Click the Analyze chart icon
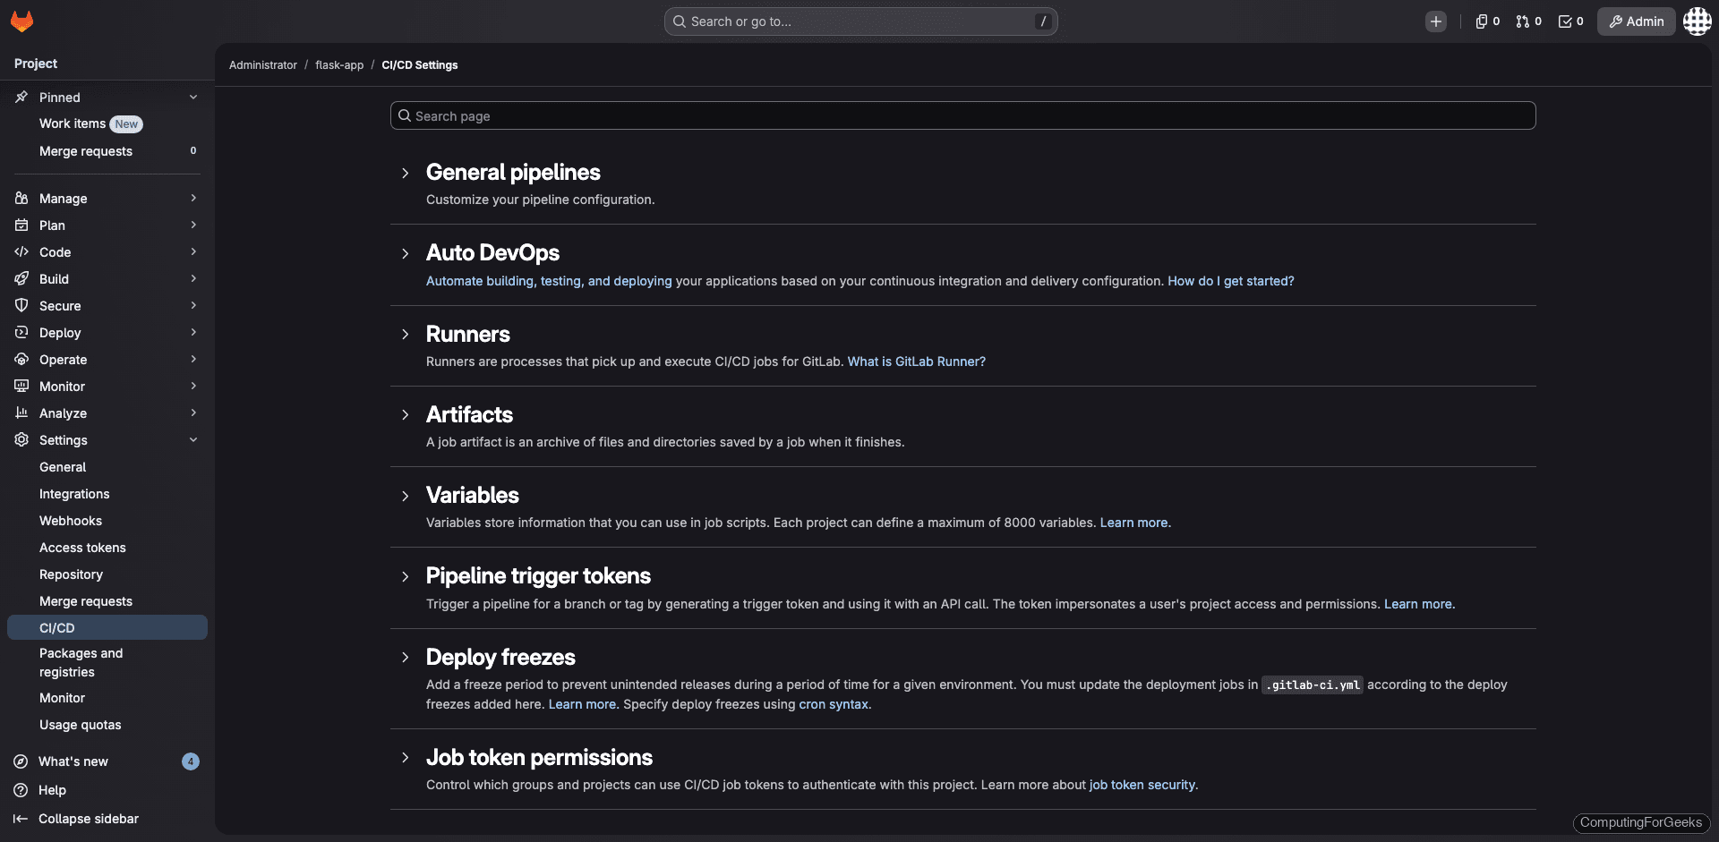The image size is (1719, 842). point(22,412)
